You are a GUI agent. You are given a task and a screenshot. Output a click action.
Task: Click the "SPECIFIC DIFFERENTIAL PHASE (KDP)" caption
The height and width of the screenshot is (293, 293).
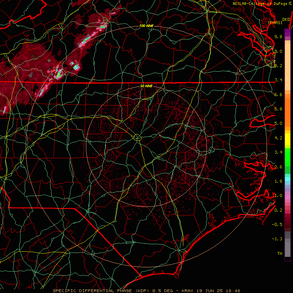click(x=102, y=291)
